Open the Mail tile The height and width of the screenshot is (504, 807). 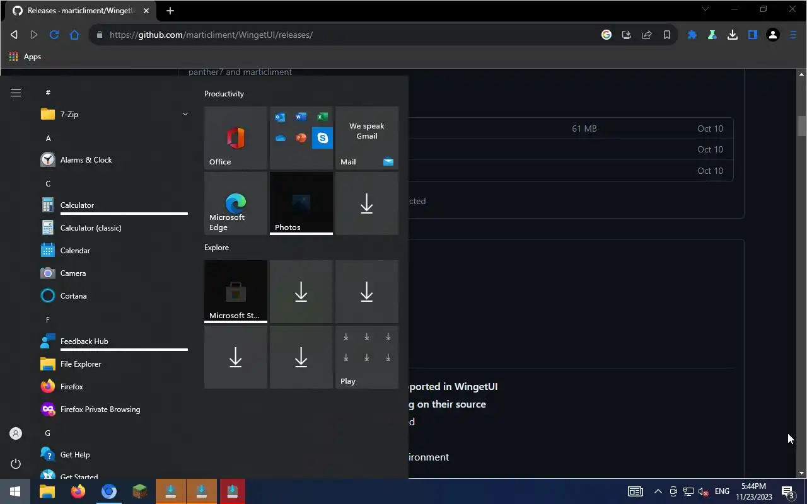(x=367, y=138)
